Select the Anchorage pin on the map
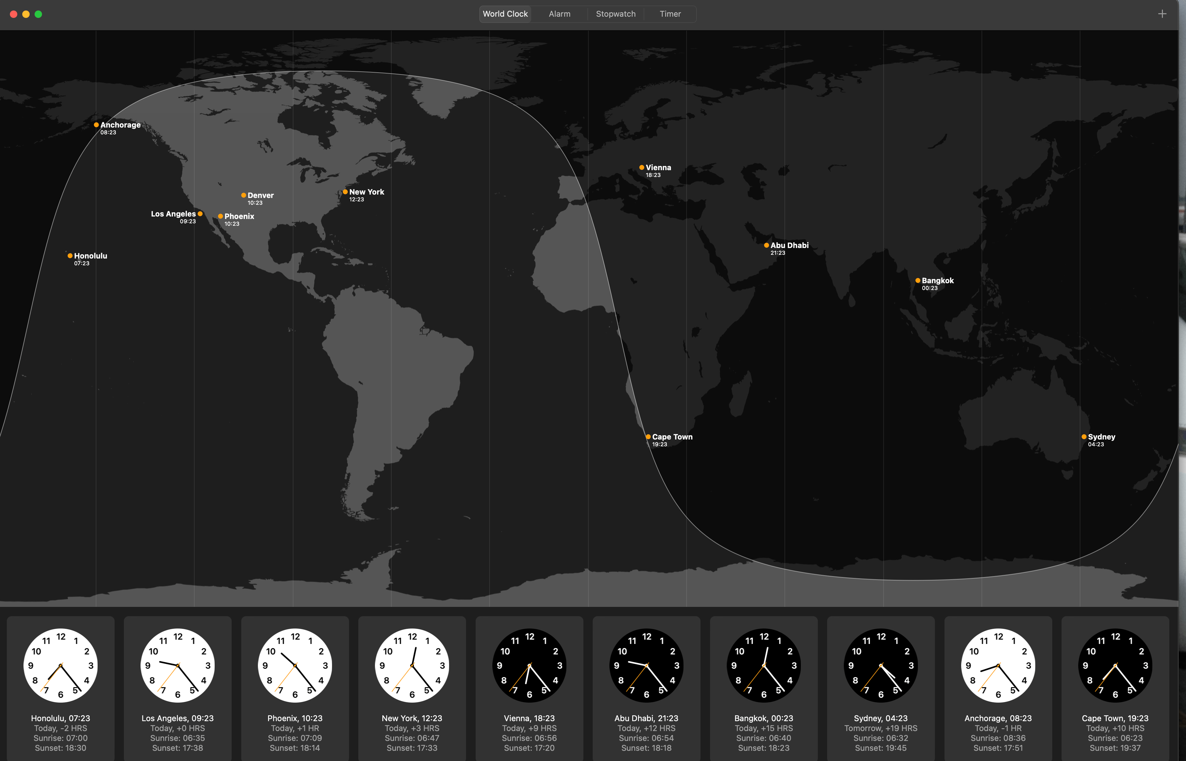 click(96, 124)
